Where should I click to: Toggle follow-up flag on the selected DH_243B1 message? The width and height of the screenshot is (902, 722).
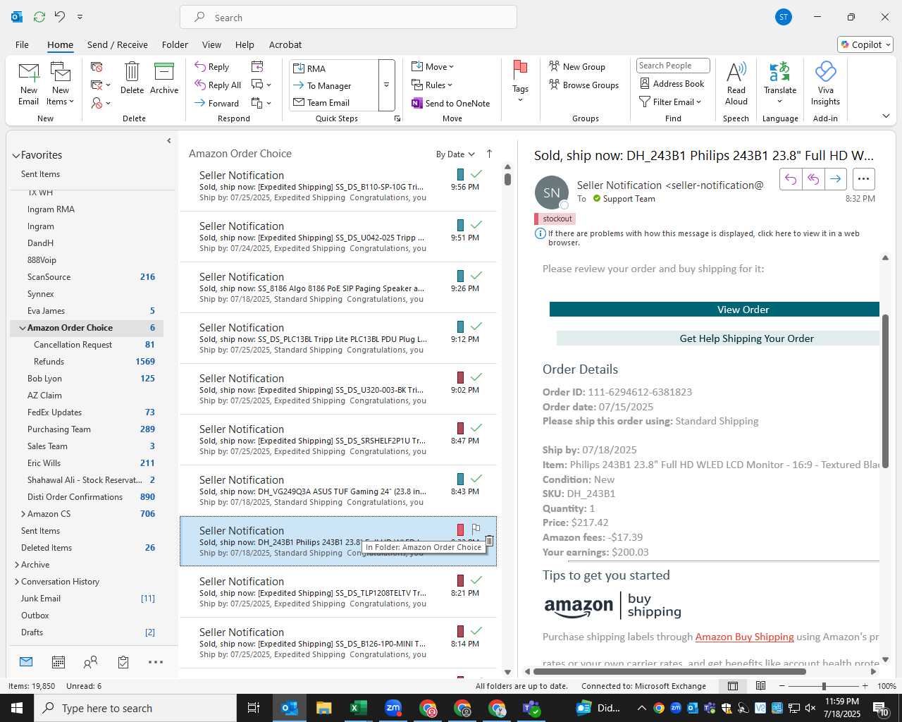click(476, 529)
